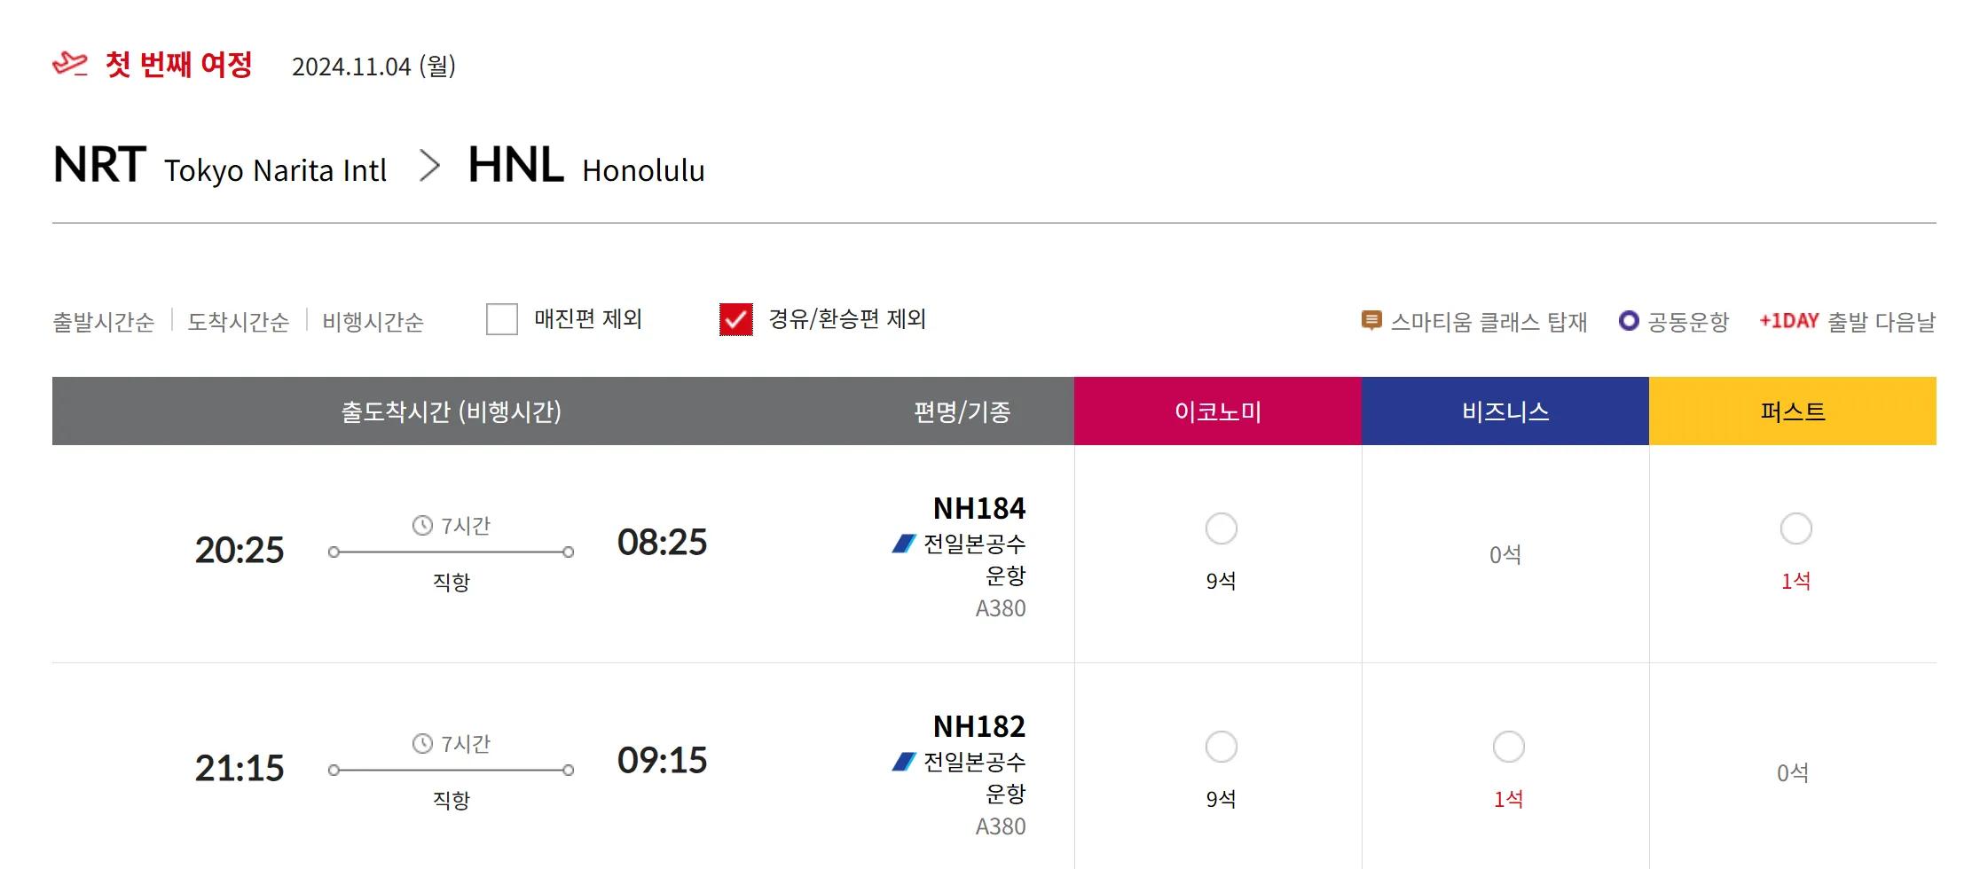The width and height of the screenshot is (1972, 869).
Task: Select first class seat for NH184
Action: point(1795,528)
